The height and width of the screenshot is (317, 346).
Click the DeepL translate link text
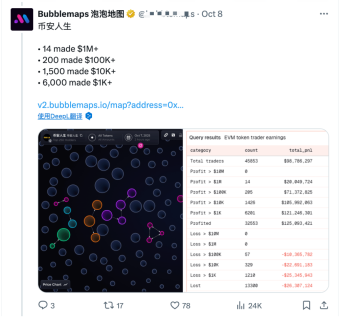[x=60, y=116]
